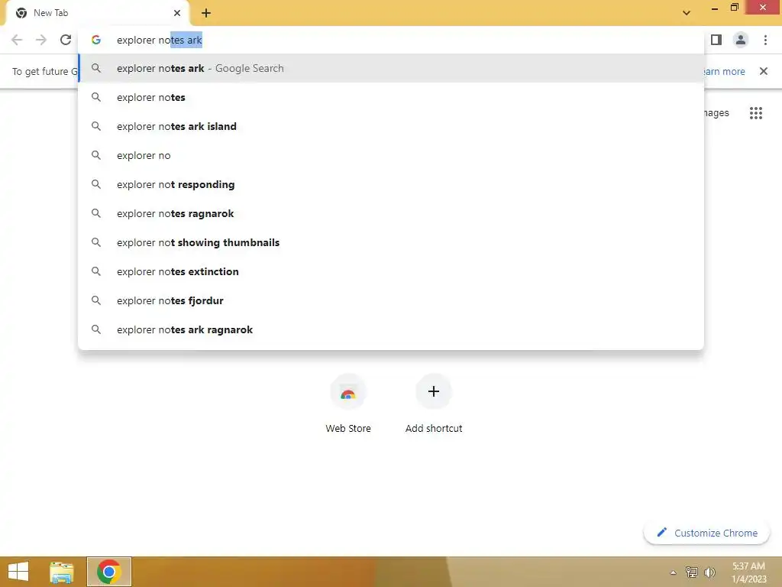Open the side panel icon
The width and height of the screenshot is (782, 587).
(716, 40)
